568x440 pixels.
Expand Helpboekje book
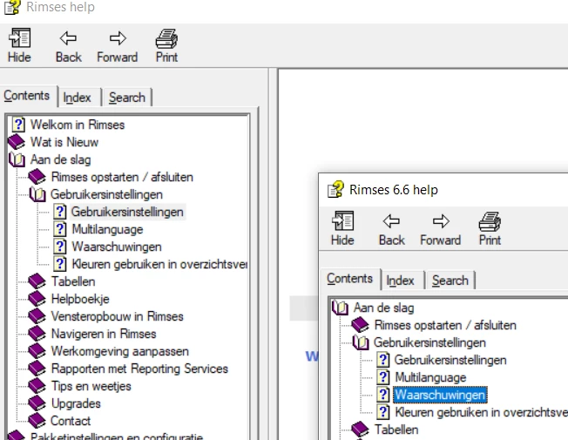[x=37, y=299]
